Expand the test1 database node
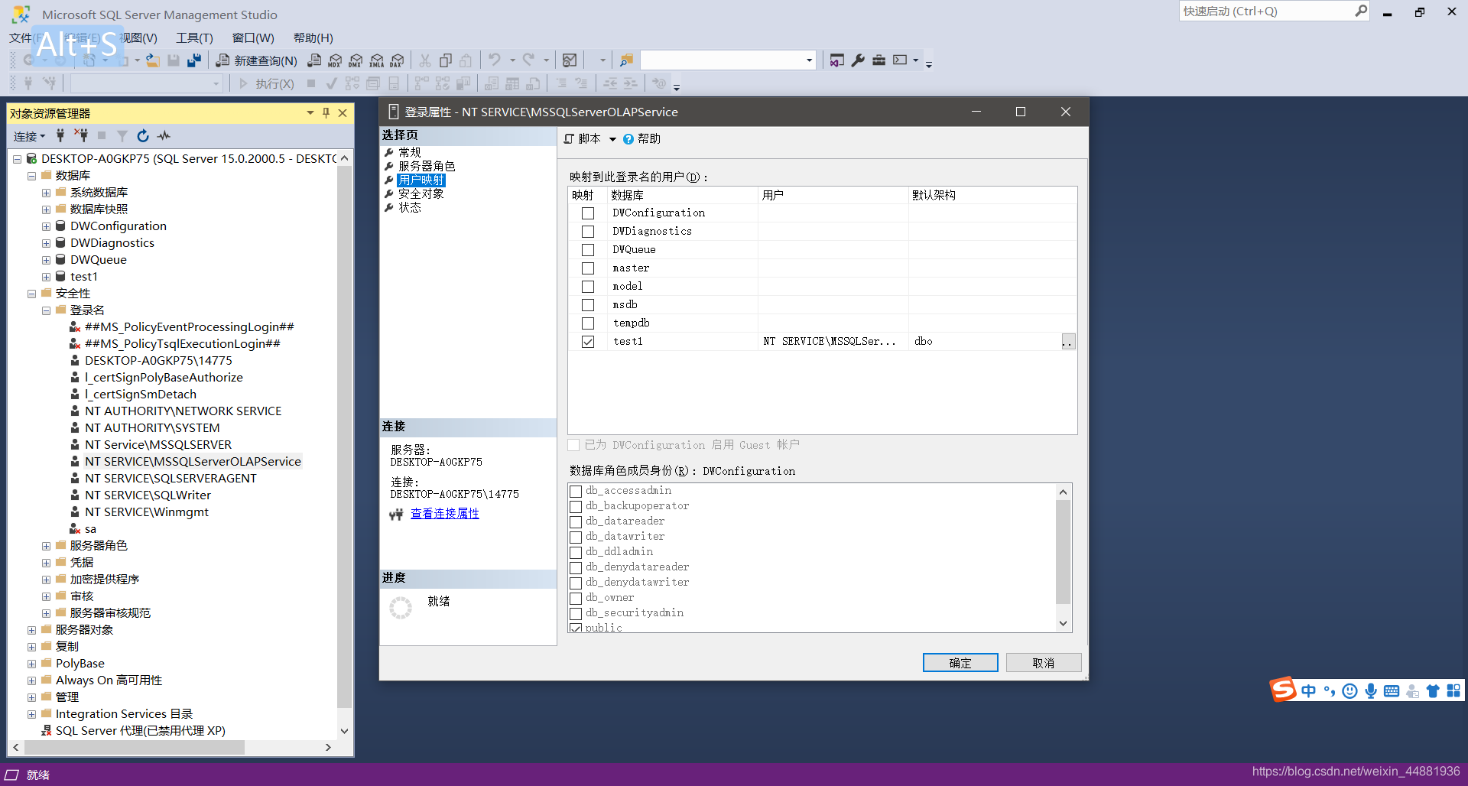The image size is (1468, 786). 47,277
